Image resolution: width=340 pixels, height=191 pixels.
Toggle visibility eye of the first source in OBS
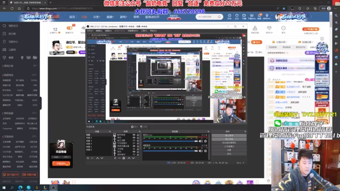[134, 135]
